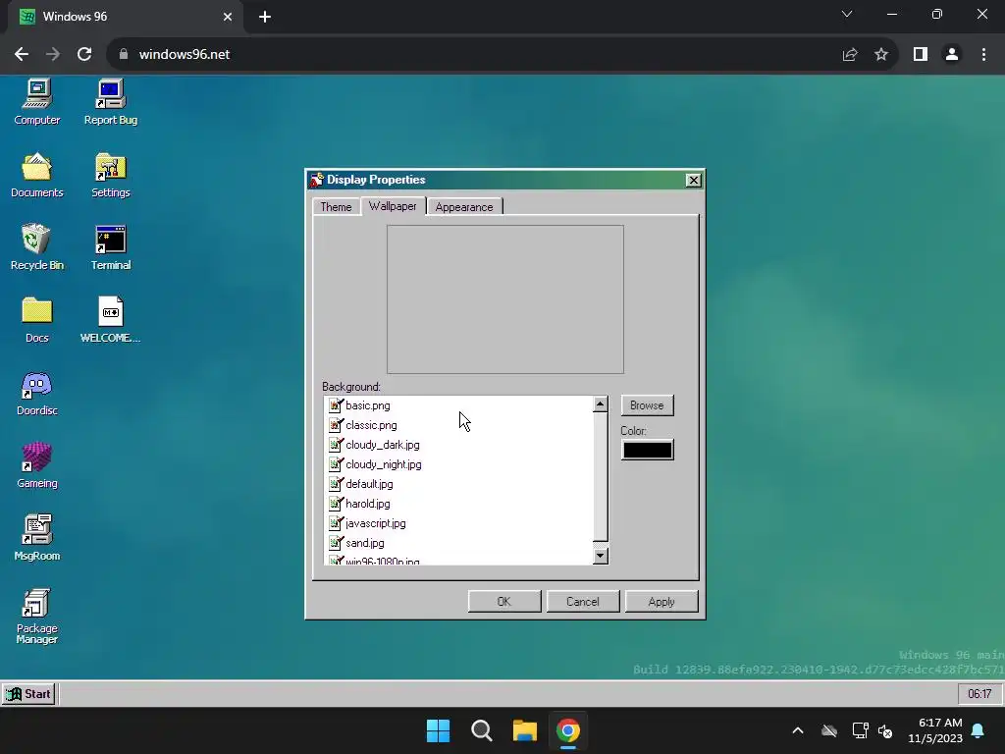1005x754 pixels.
Task: Open the Computer desktop icon
Action: (37, 101)
